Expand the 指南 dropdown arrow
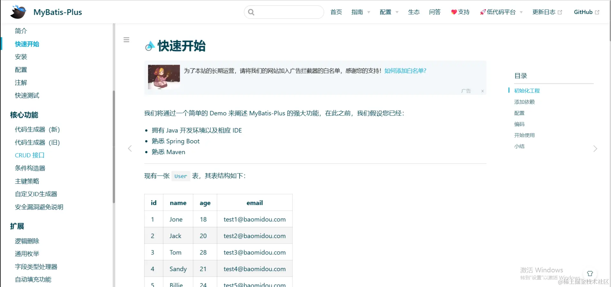The width and height of the screenshot is (611, 287). (369, 12)
